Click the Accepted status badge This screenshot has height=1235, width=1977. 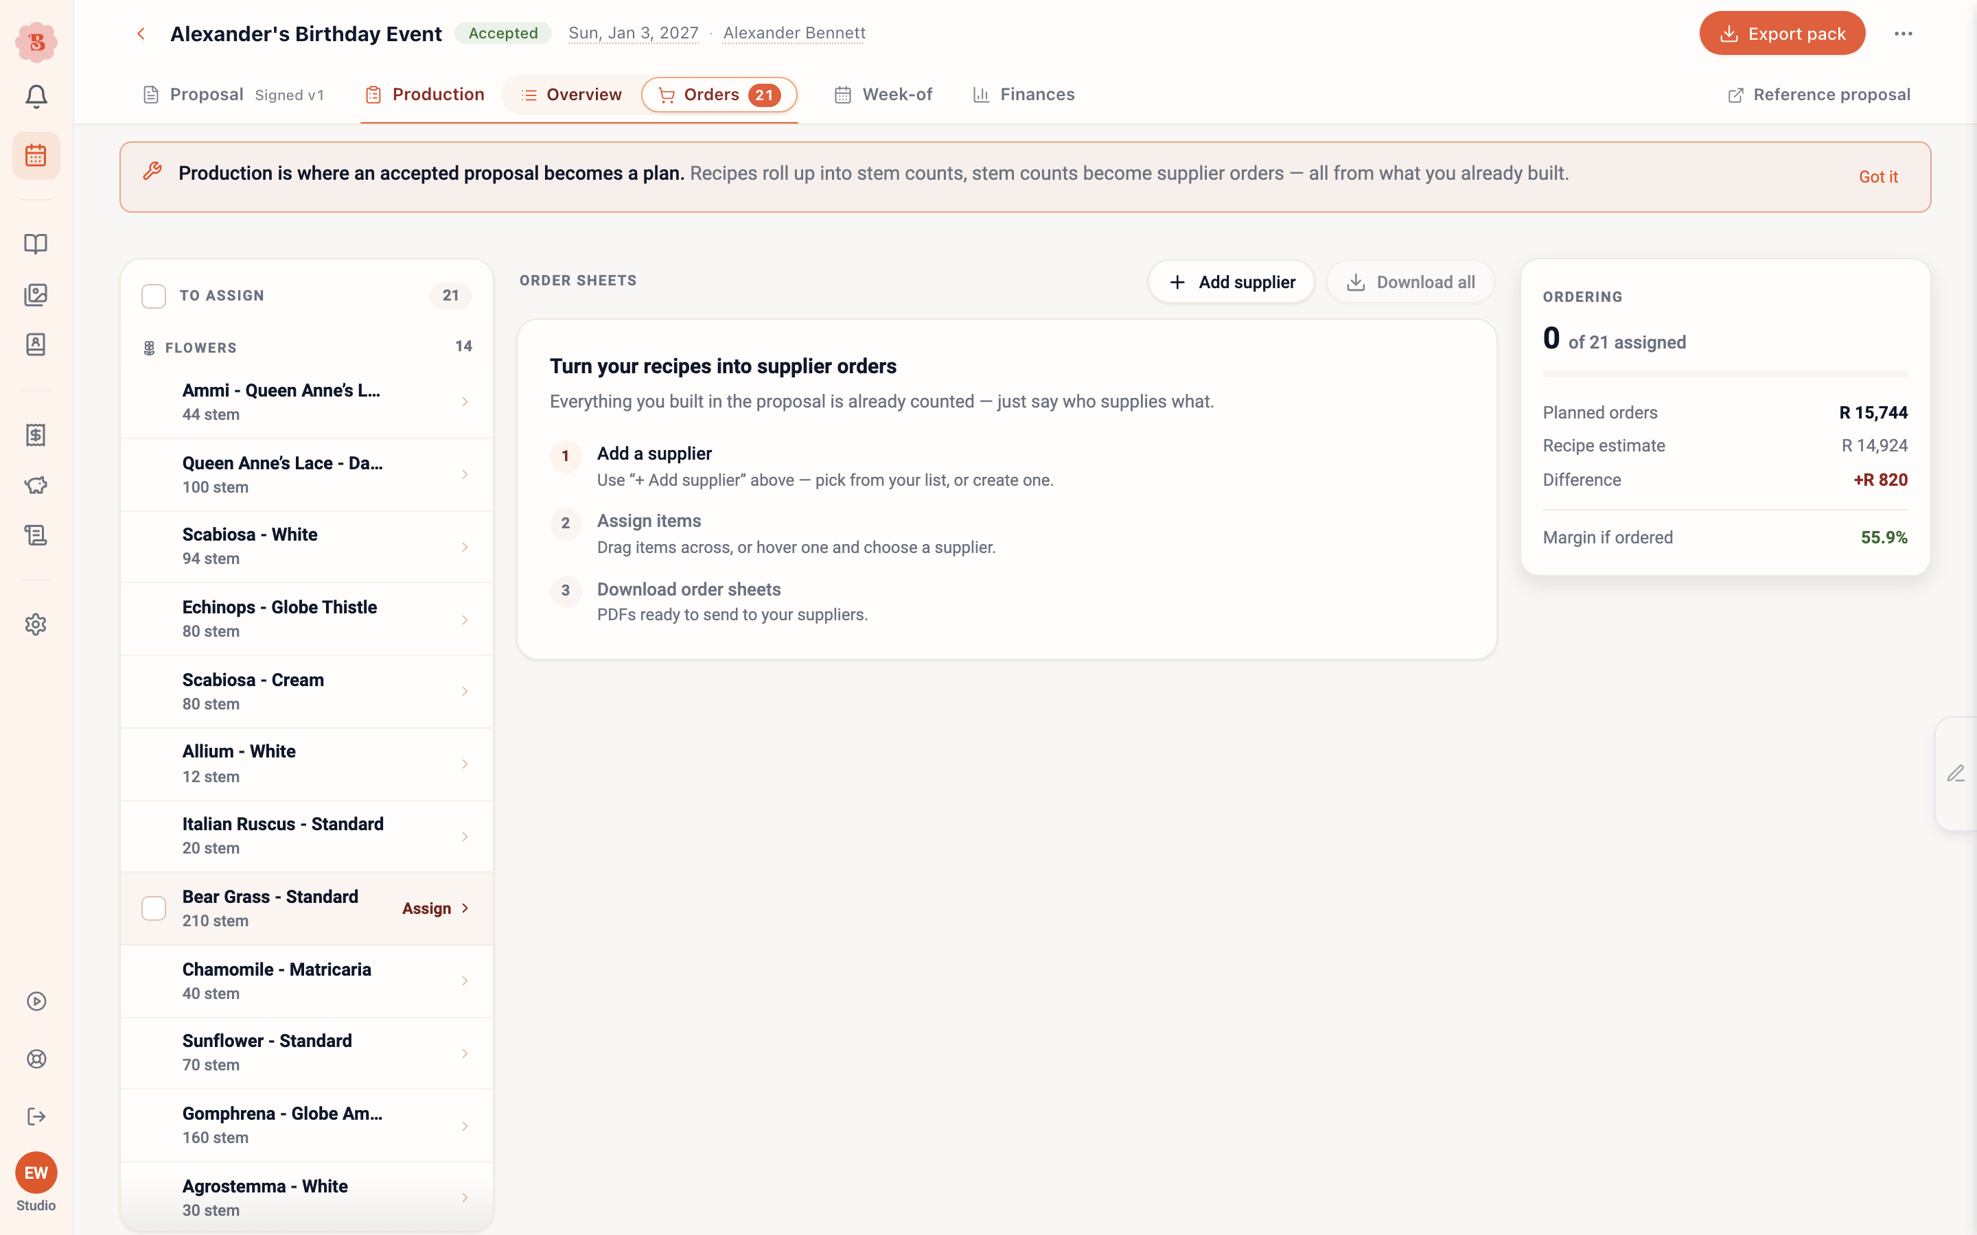503,34
